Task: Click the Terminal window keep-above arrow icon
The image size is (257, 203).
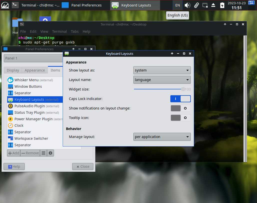Action: [x=225, y=24]
